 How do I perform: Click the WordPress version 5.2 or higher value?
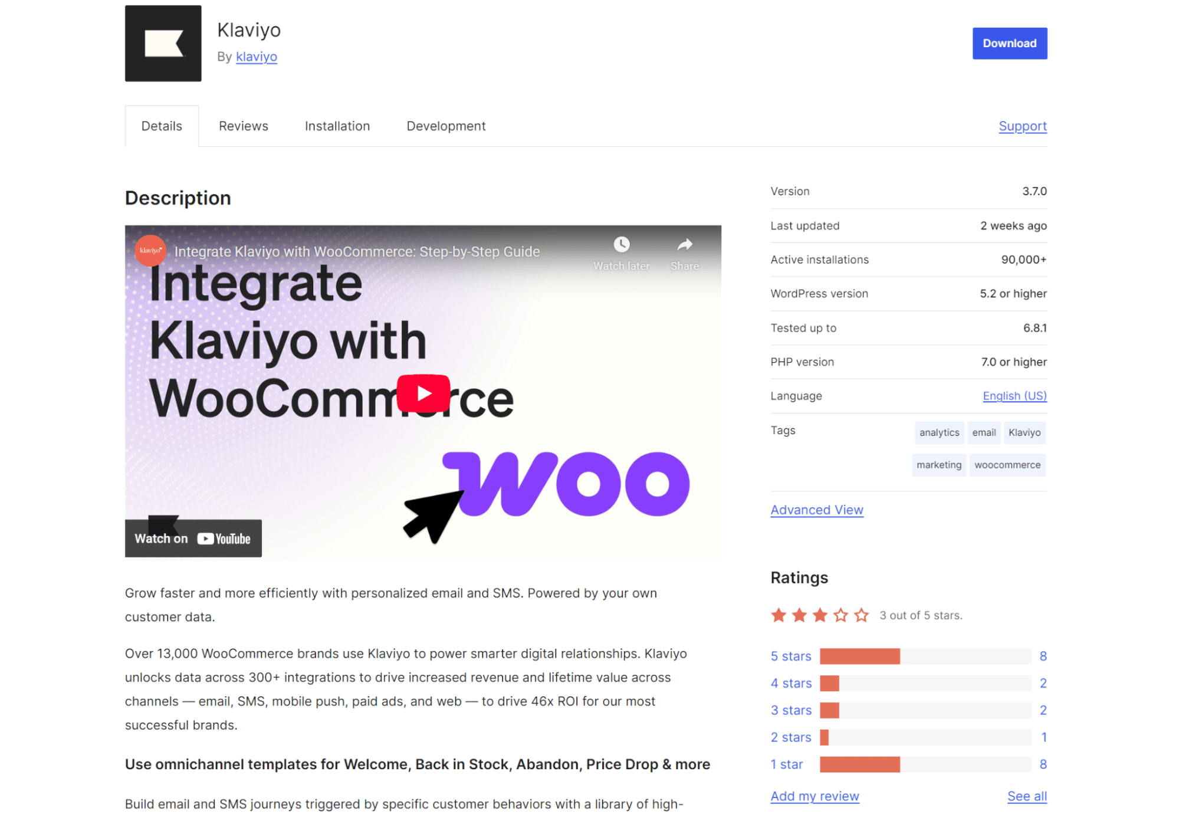1013,294
